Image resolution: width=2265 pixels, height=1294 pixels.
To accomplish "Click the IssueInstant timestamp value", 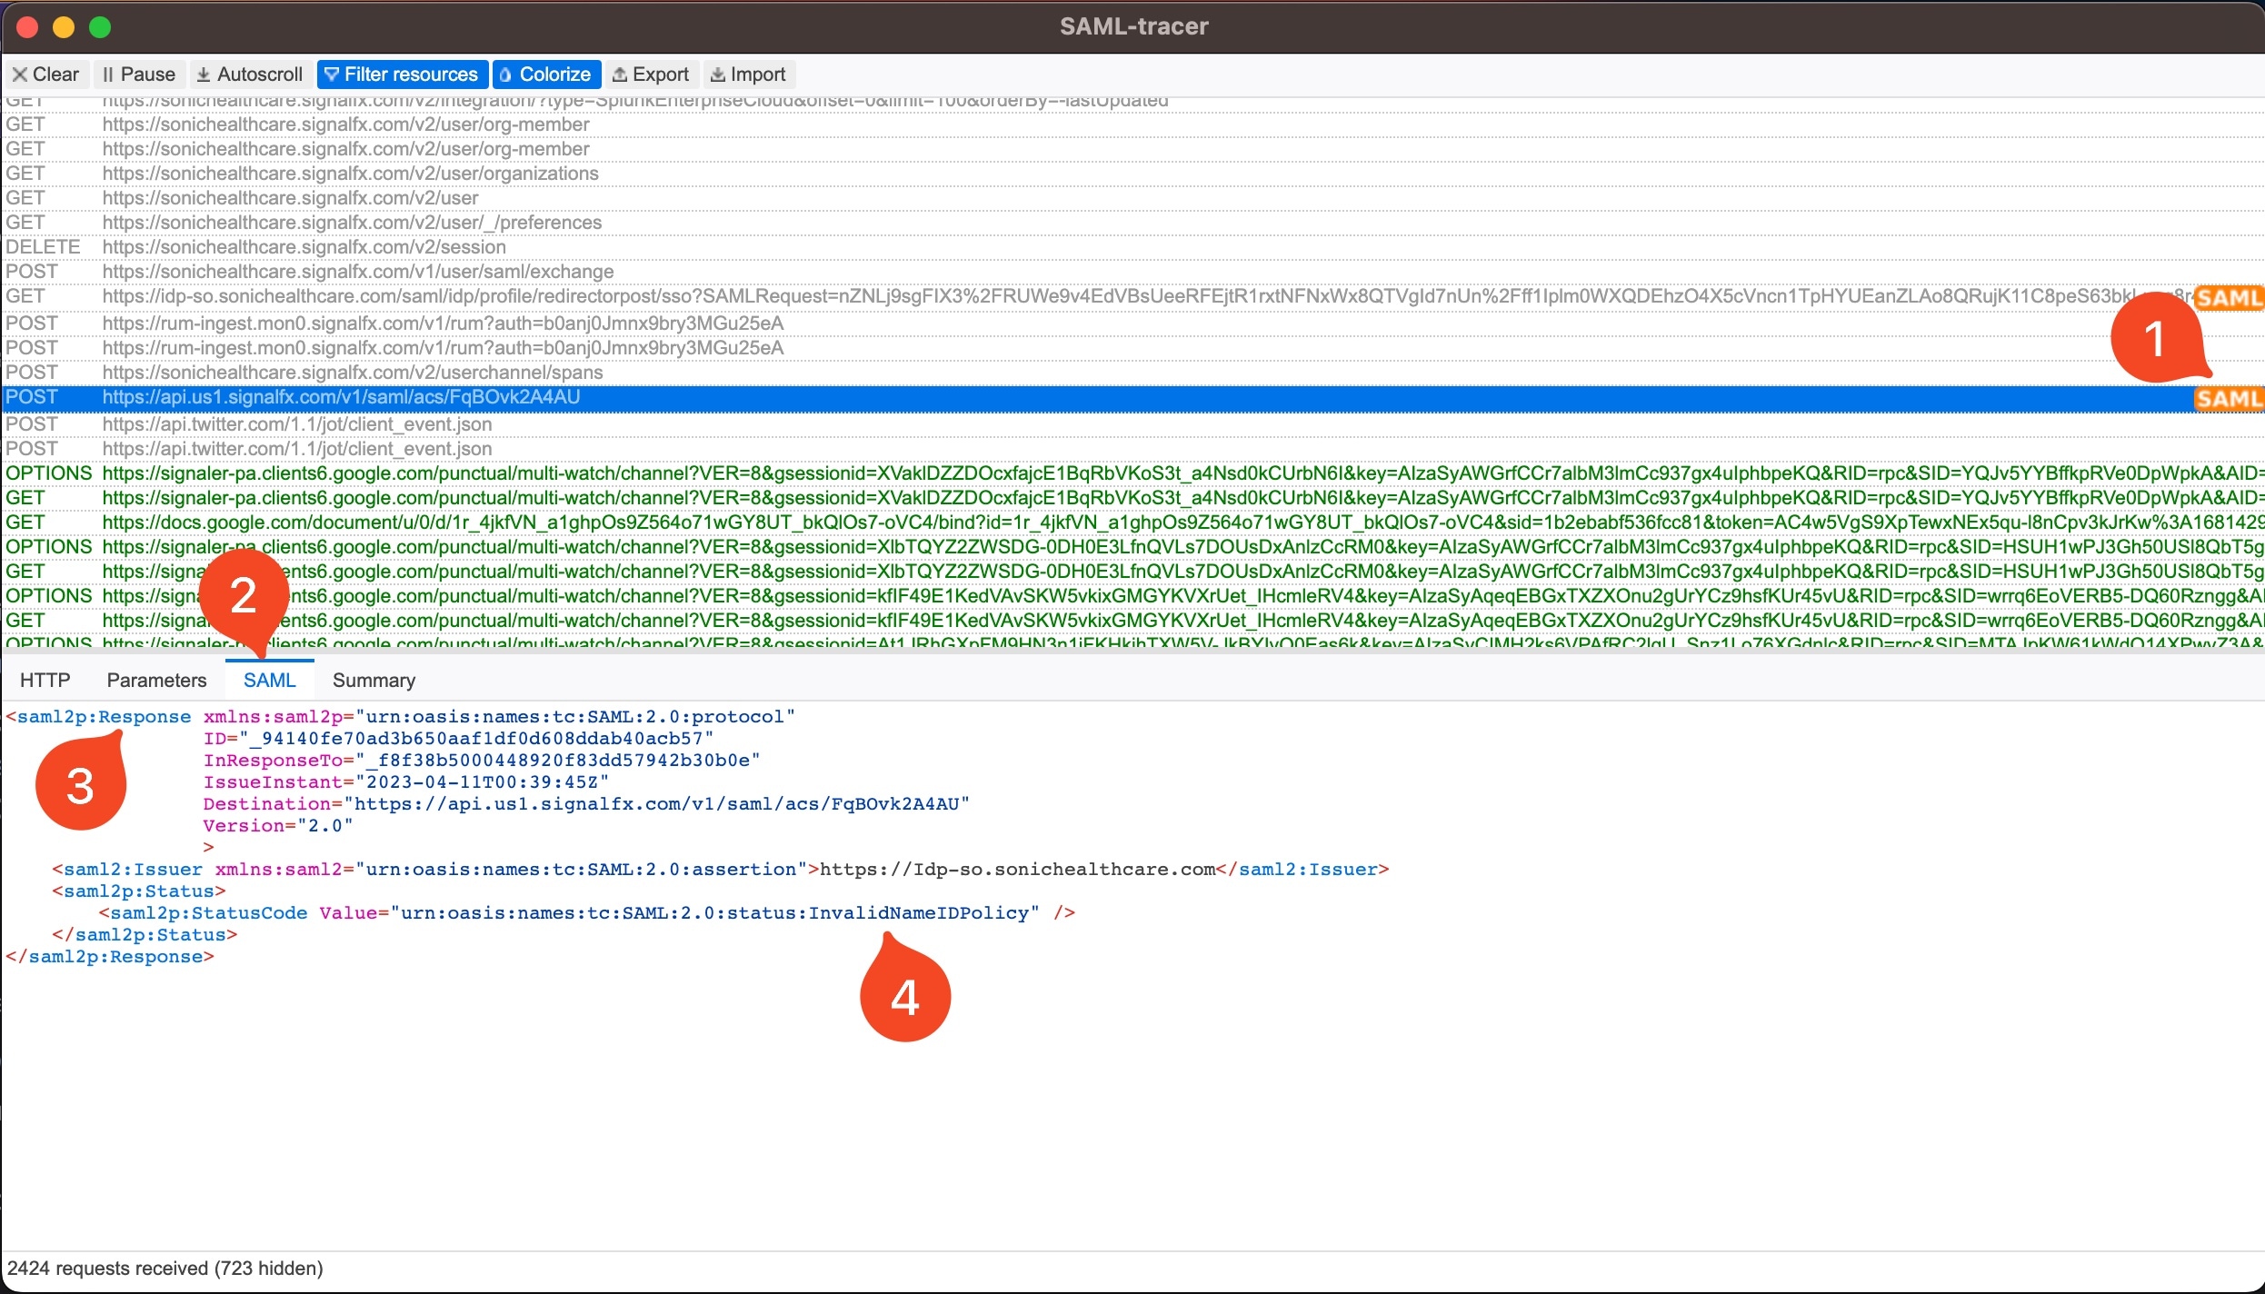I will (x=482, y=782).
